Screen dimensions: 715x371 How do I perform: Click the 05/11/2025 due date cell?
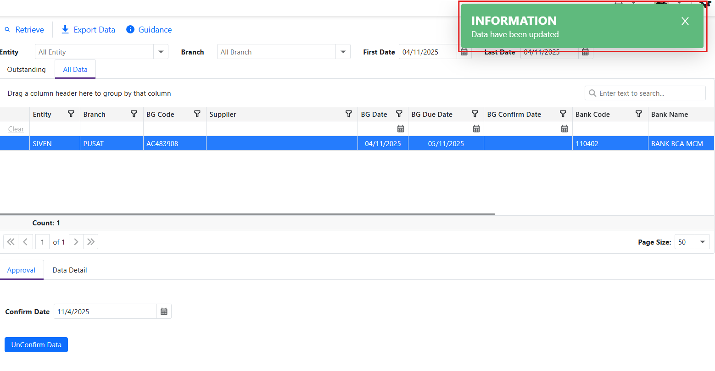pyautogui.click(x=446, y=143)
